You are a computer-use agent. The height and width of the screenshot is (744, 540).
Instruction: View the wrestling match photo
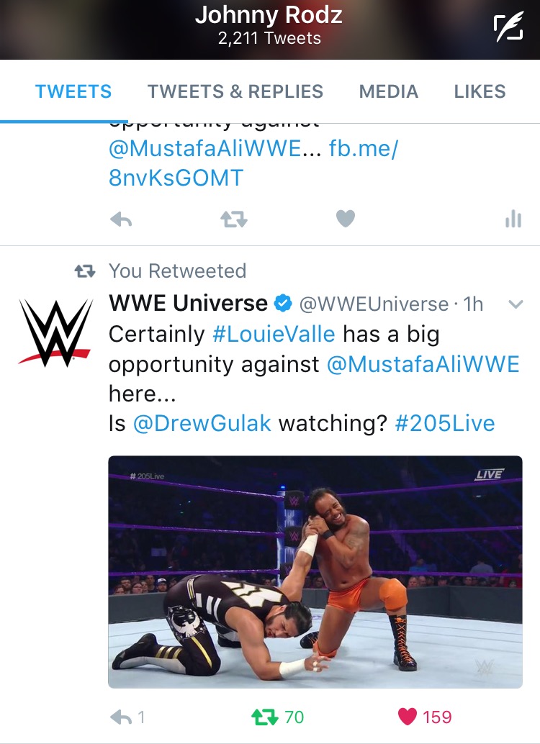315,572
